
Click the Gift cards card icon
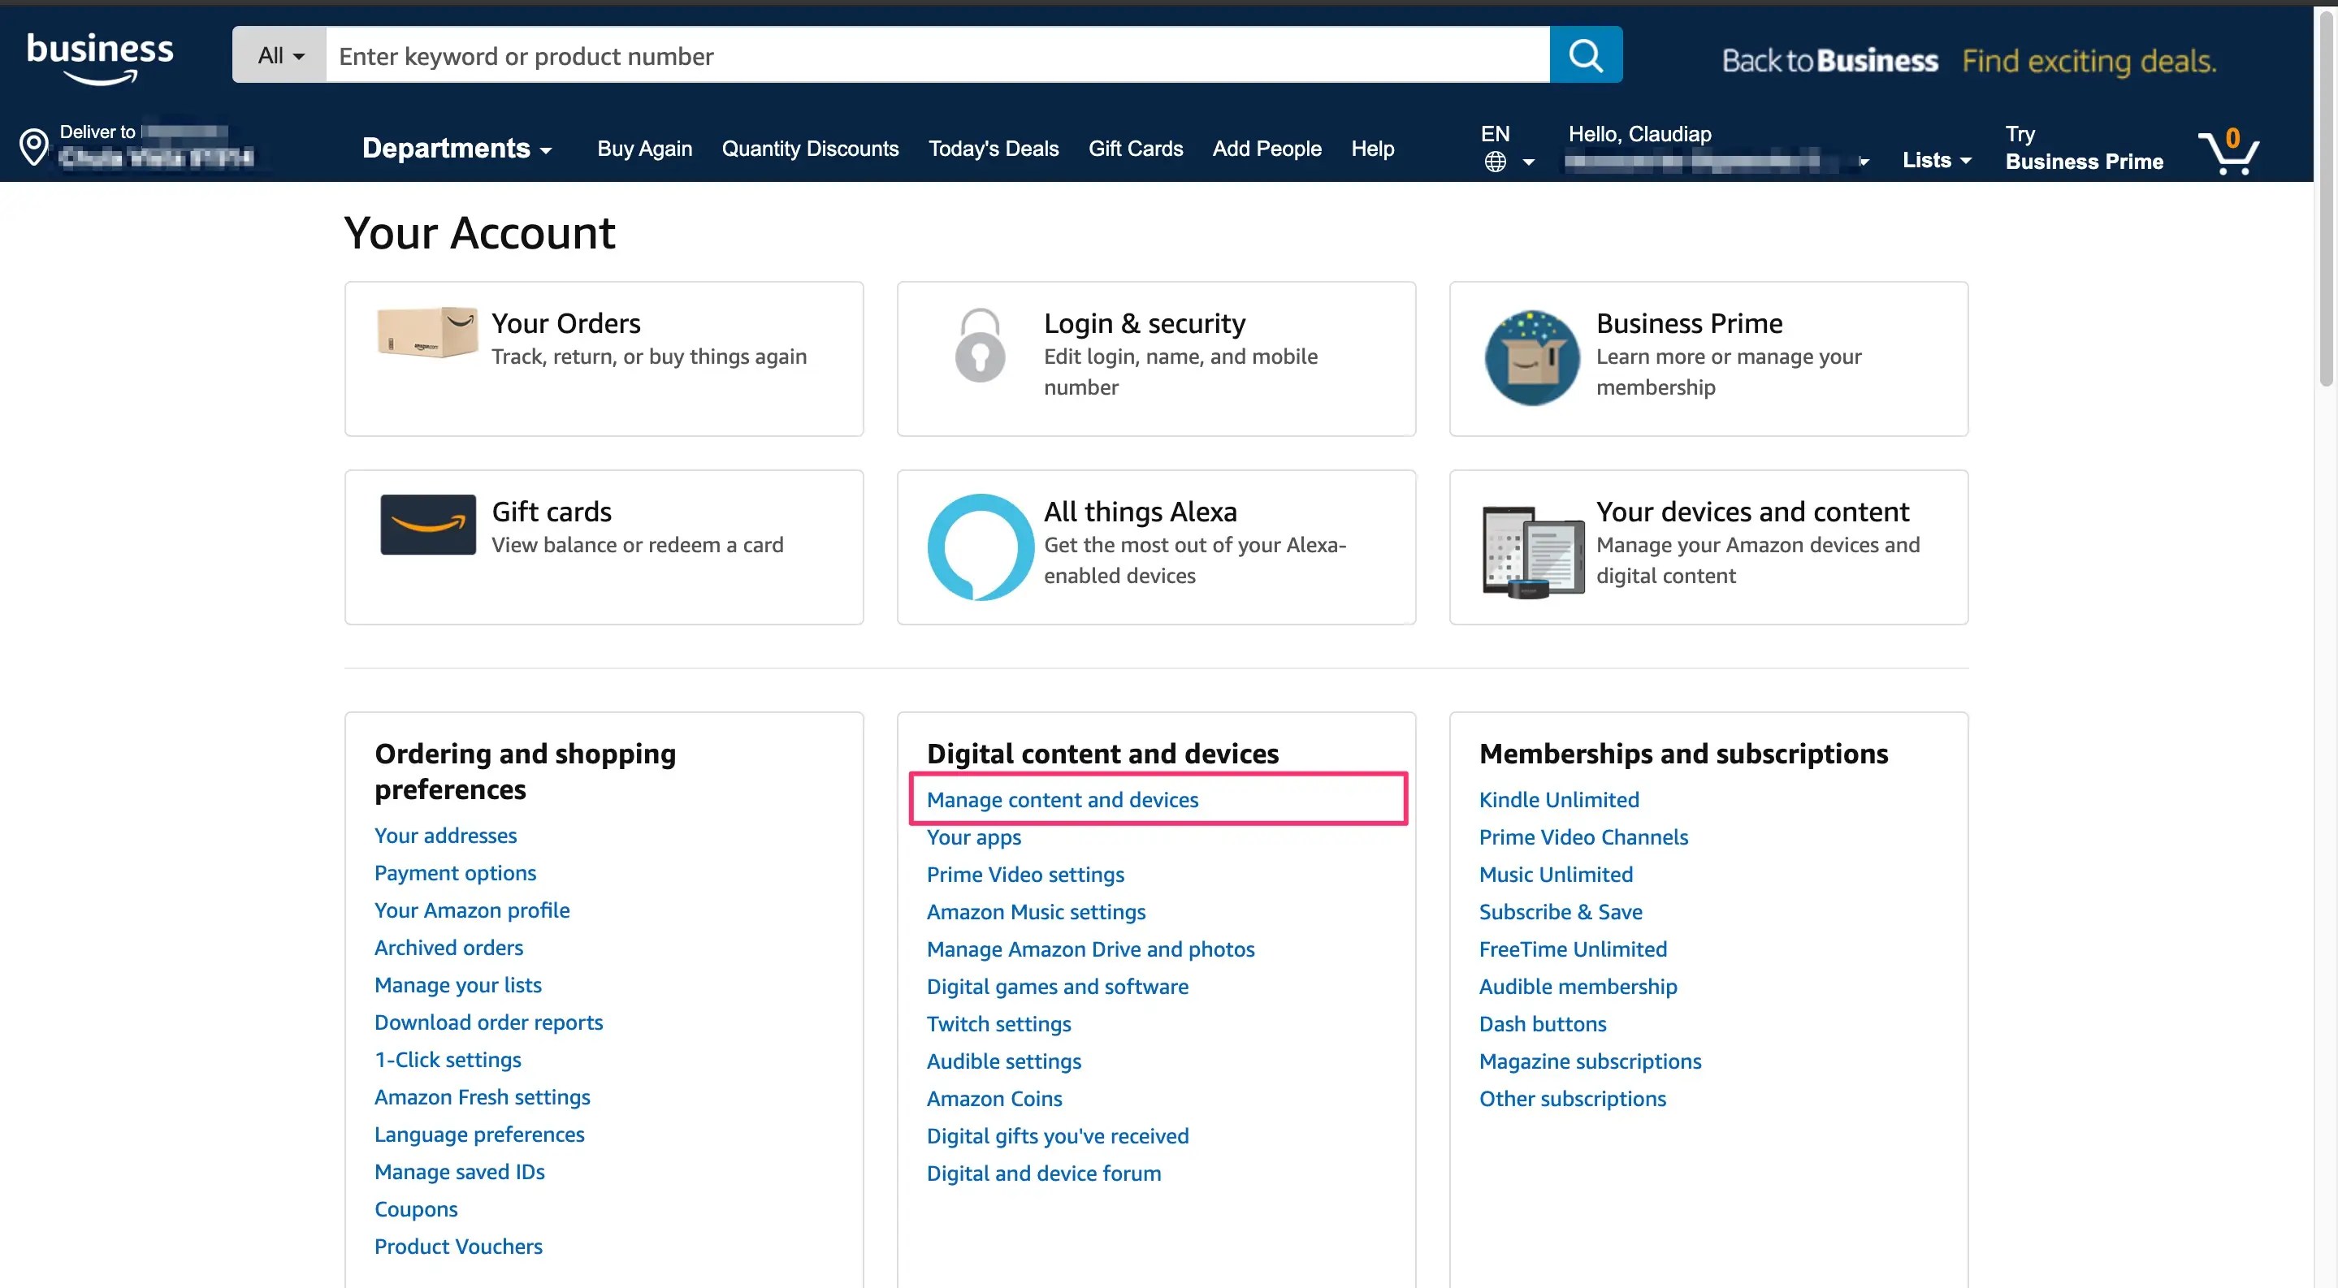[427, 525]
